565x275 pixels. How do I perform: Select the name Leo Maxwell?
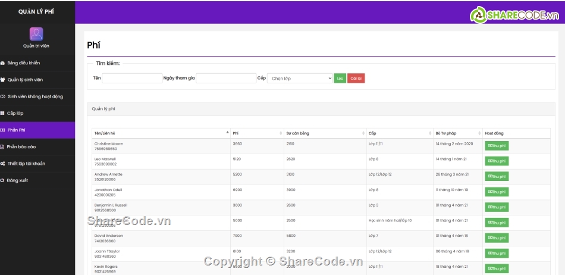[x=105, y=159]
